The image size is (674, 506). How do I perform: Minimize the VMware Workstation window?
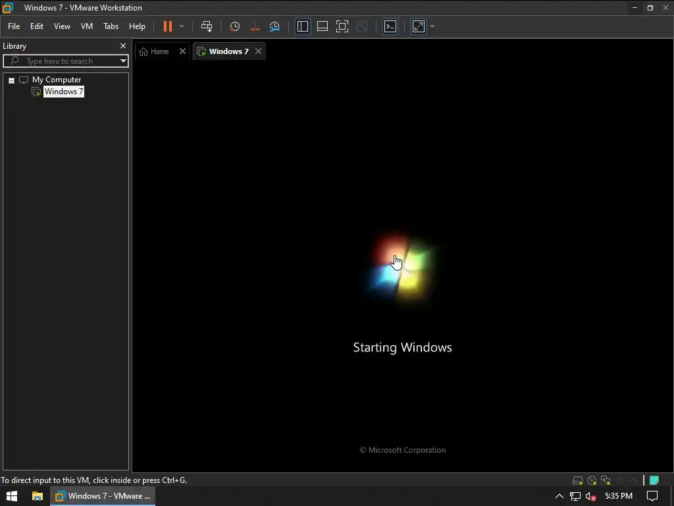635,8
